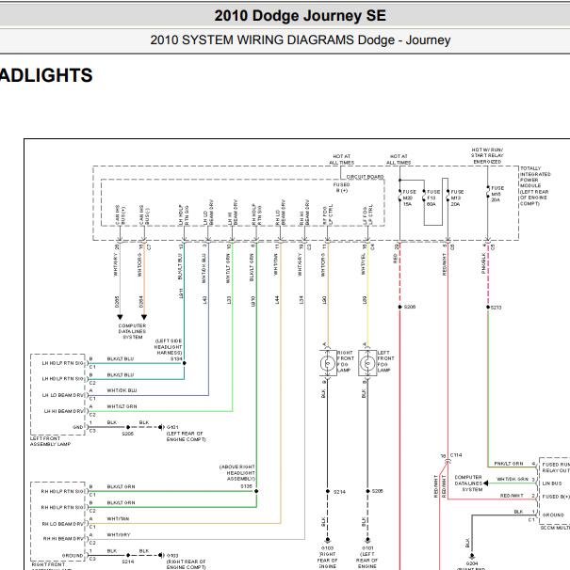
Task: Click 'COMPUTER DATA LINES SYSTEM' under D265 arrows
Action: pyautogui.click(x=132, y=331)
